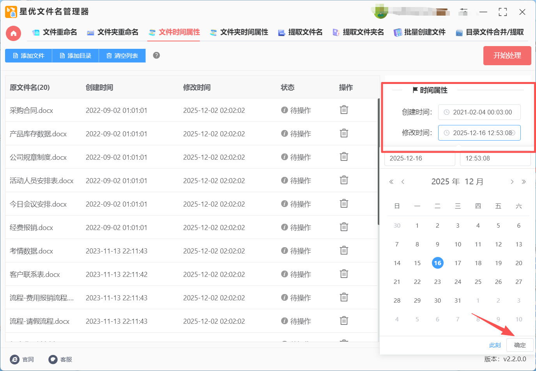The height and width of the screenshot is (371, 536).
Task: Click trash icon for 经费报销.docx
Action: (344, 227)
